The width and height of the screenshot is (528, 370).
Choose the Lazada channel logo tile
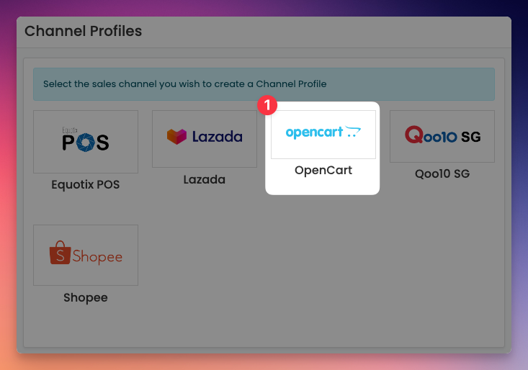click(x=205, y=139)
